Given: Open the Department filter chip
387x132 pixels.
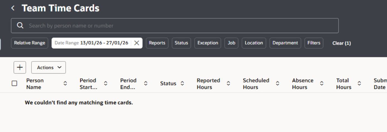Looking at the screenshot, I should [285, 43].
